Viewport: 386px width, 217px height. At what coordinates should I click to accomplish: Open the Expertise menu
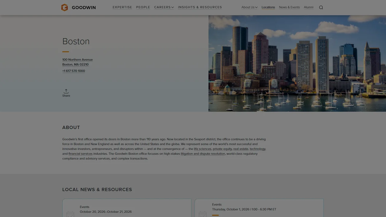click(122, 7)
